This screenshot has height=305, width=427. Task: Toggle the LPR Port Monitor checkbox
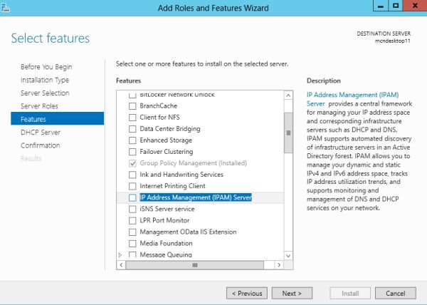(132, 220)
